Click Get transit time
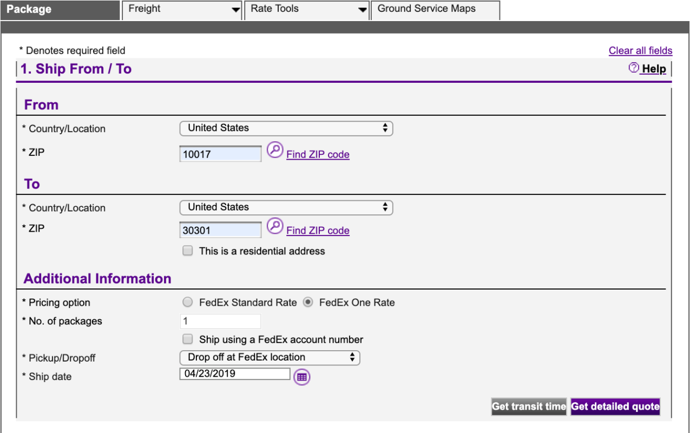Screen dimensions: 690x433 click(529, 406)
